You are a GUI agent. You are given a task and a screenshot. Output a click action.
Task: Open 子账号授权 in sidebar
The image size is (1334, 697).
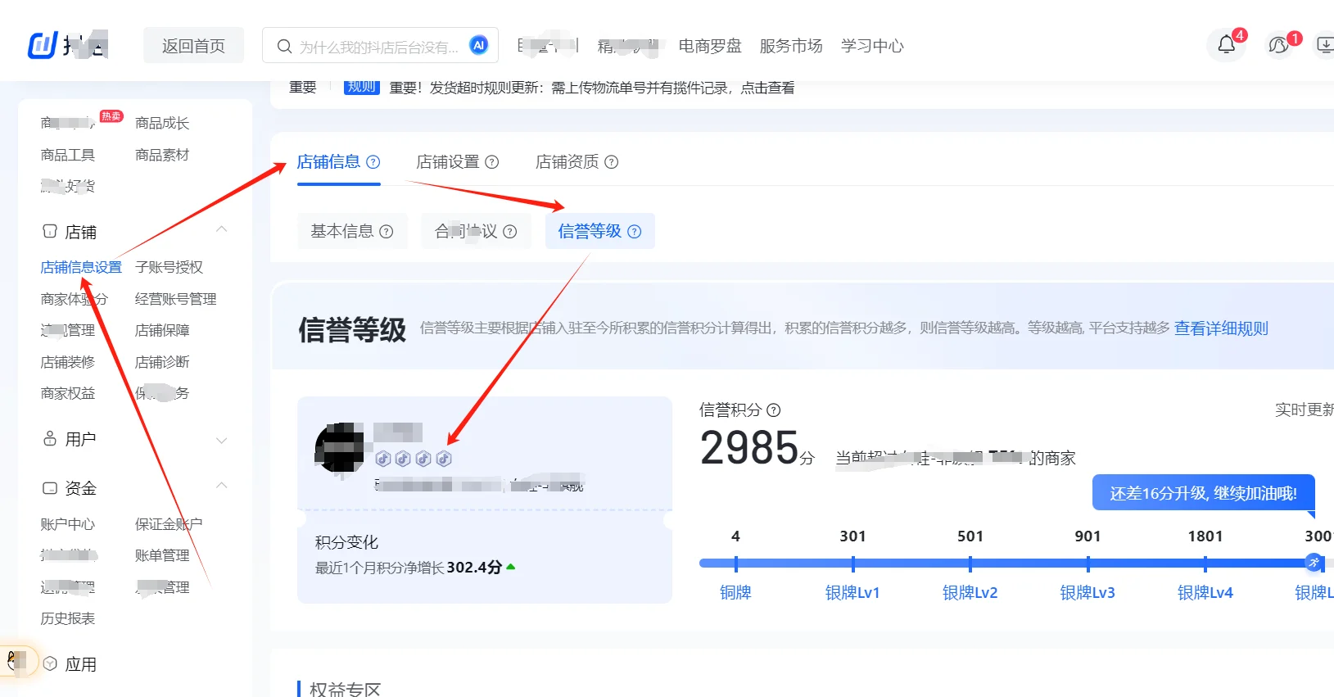[169, 267]
